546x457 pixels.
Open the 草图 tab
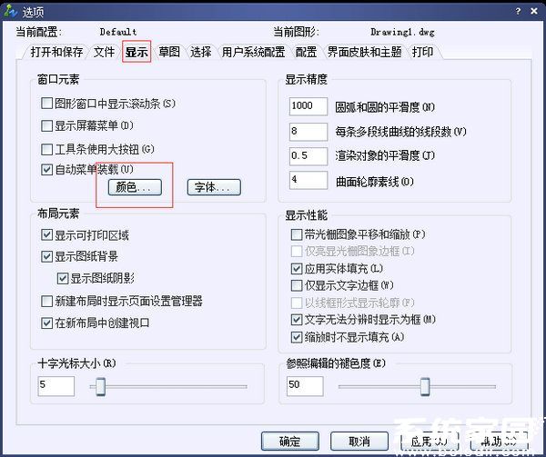168,53
